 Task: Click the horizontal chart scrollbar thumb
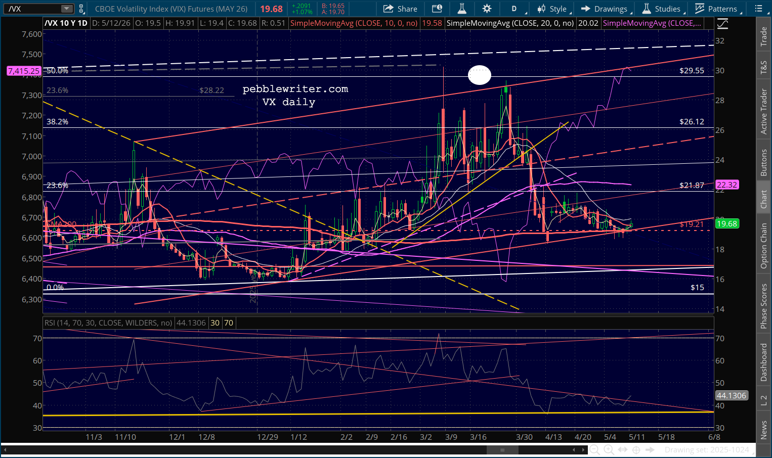click(x=502, y=449)
